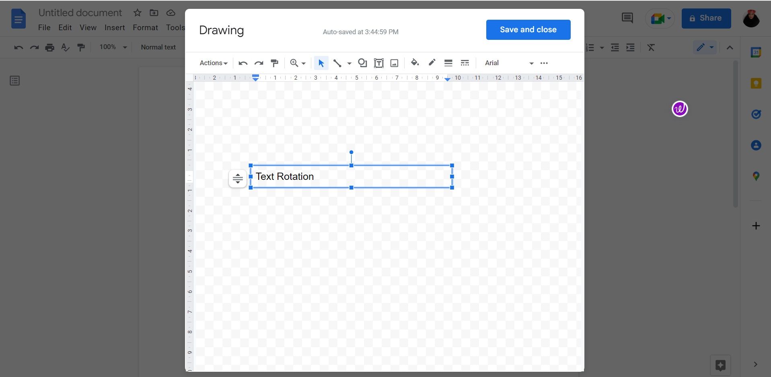This screenshot has height=377, width=771.
Task: Open the Google account avatar
Action: [751, 19]
